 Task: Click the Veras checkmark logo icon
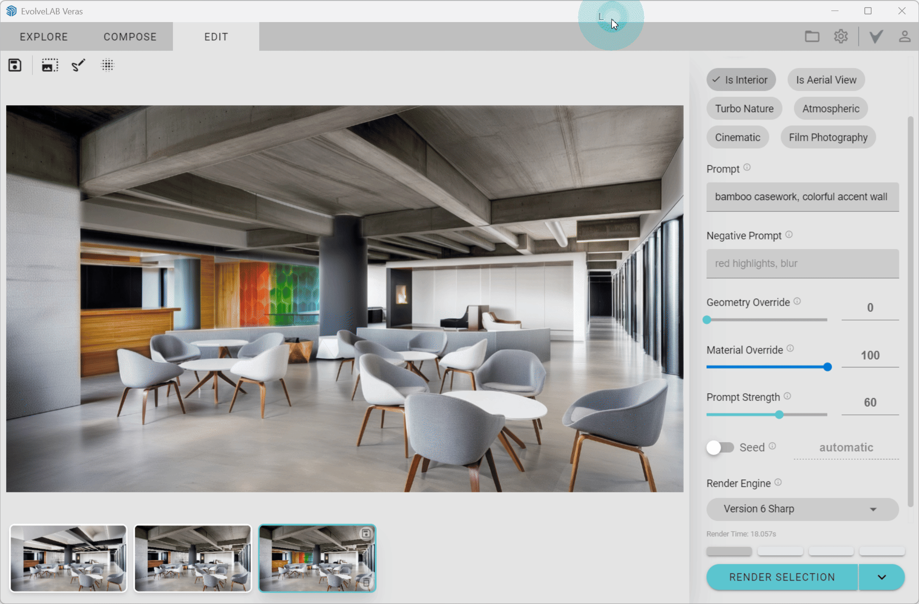(875, 36)
